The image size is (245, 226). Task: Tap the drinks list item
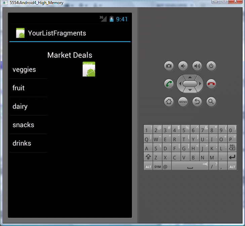(22, 143)
